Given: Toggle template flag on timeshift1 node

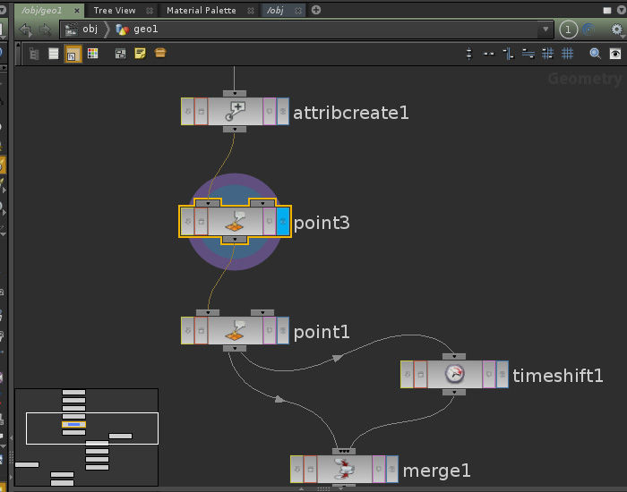Looking at the screenshot, I should [488, 374].
